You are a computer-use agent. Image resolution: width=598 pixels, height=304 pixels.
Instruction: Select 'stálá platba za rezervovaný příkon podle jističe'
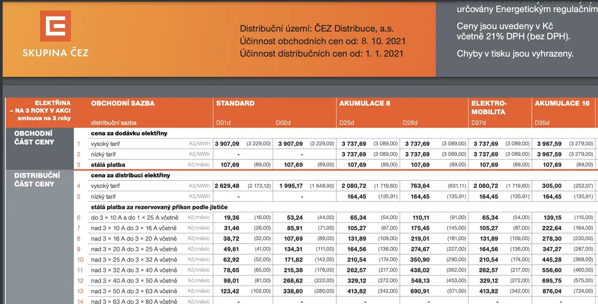point(159,207)
